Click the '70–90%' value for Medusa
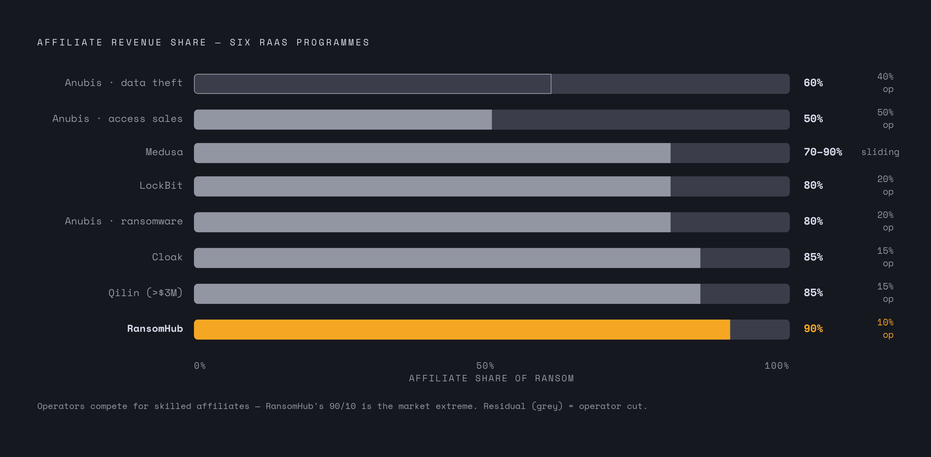This screenshot has width=931, height=457. 823,152
